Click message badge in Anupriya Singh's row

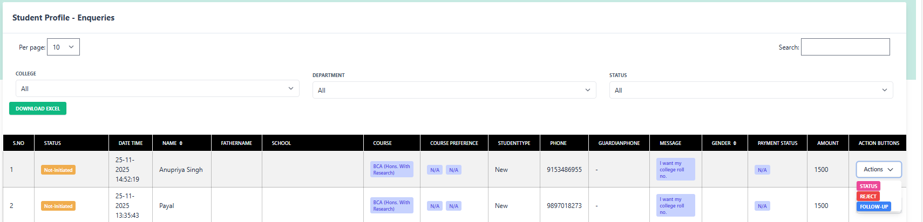tap(676, 169)
